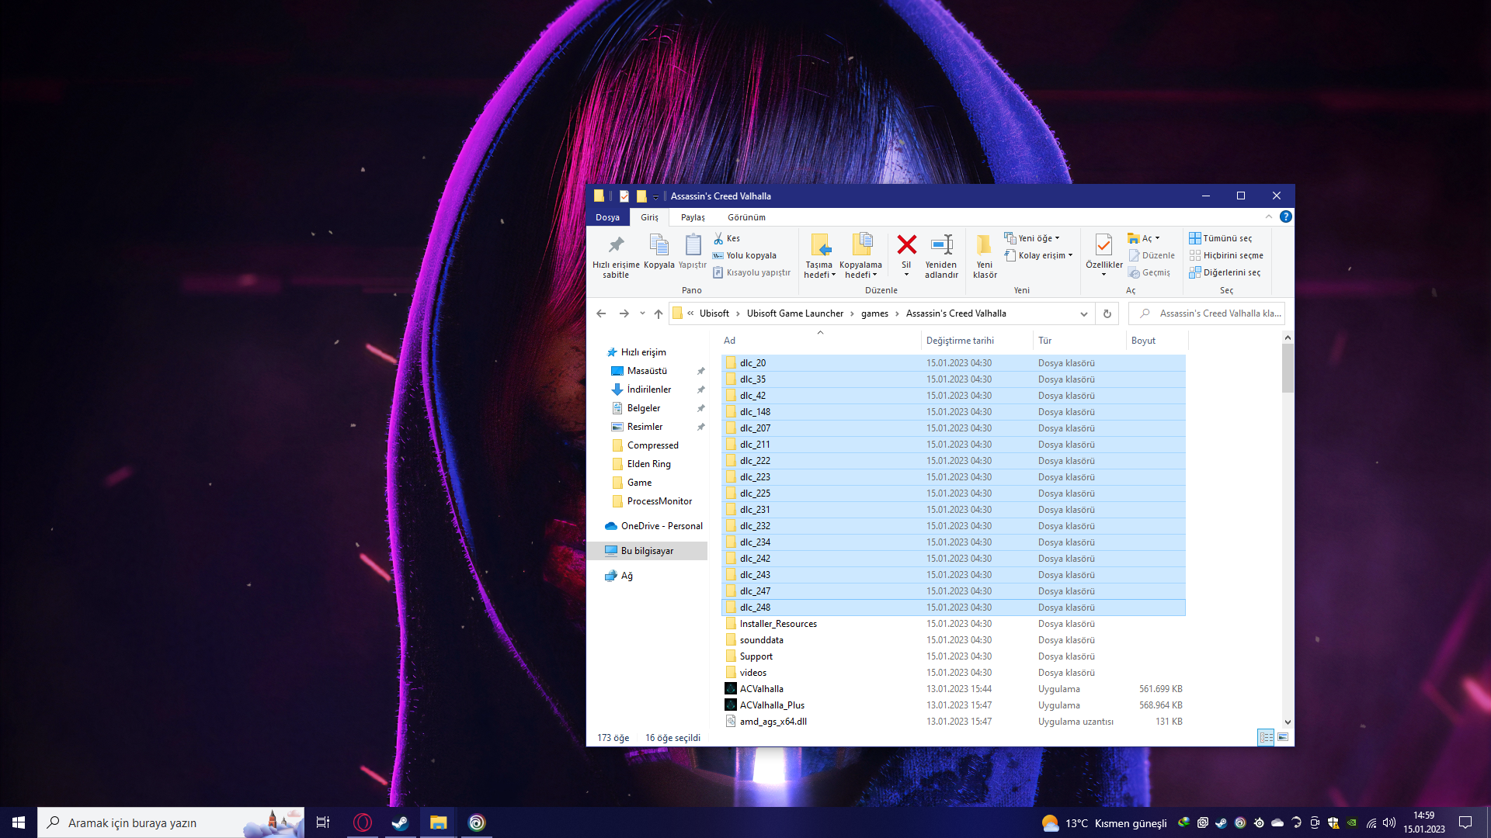Click Hızlı erişime sabitle pin icon
The image size is (1491, 838).
click(616, 246)
